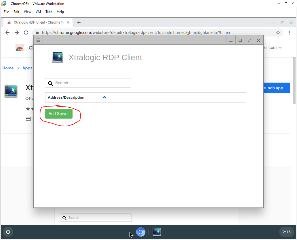This screenshot has height=240, width=297.
Task: Click the Launch app button in web store
Action: pos(277,88)
